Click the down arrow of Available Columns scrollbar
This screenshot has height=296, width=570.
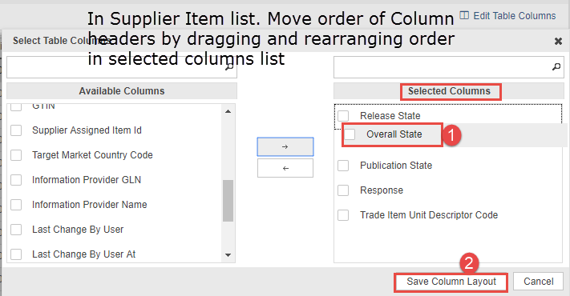pos(228,255)
